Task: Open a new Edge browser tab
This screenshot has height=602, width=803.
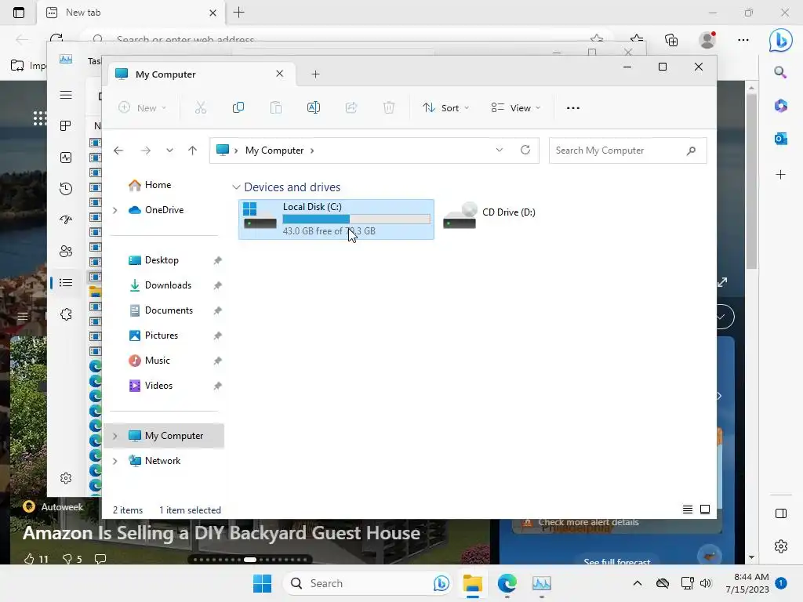Action: [238, 13]
